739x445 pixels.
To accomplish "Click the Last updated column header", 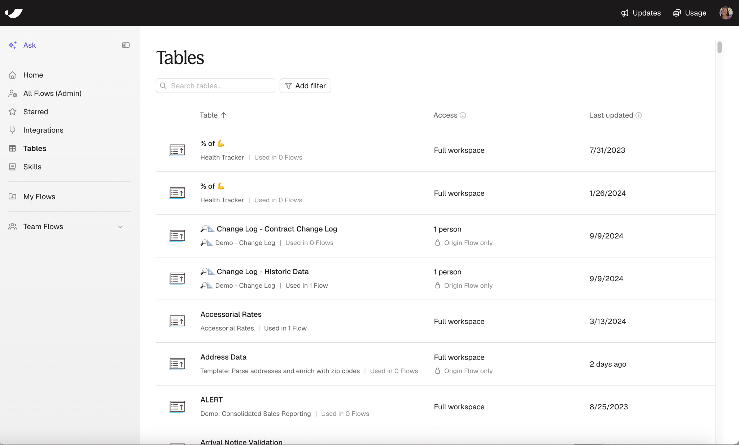I will pyautogui.click(x=611, y=115).
